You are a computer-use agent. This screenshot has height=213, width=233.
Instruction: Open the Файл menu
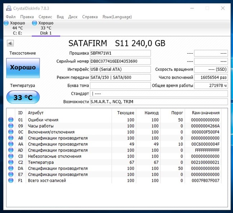point(11,17)
